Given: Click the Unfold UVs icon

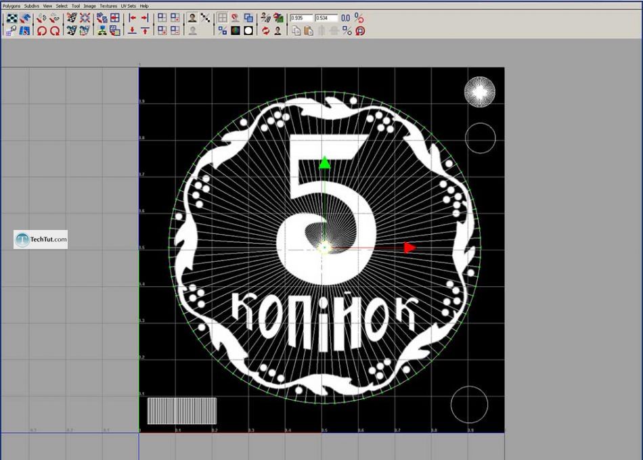Looking at the screenshot, I should pyautogui.click(x=102, y=30).
